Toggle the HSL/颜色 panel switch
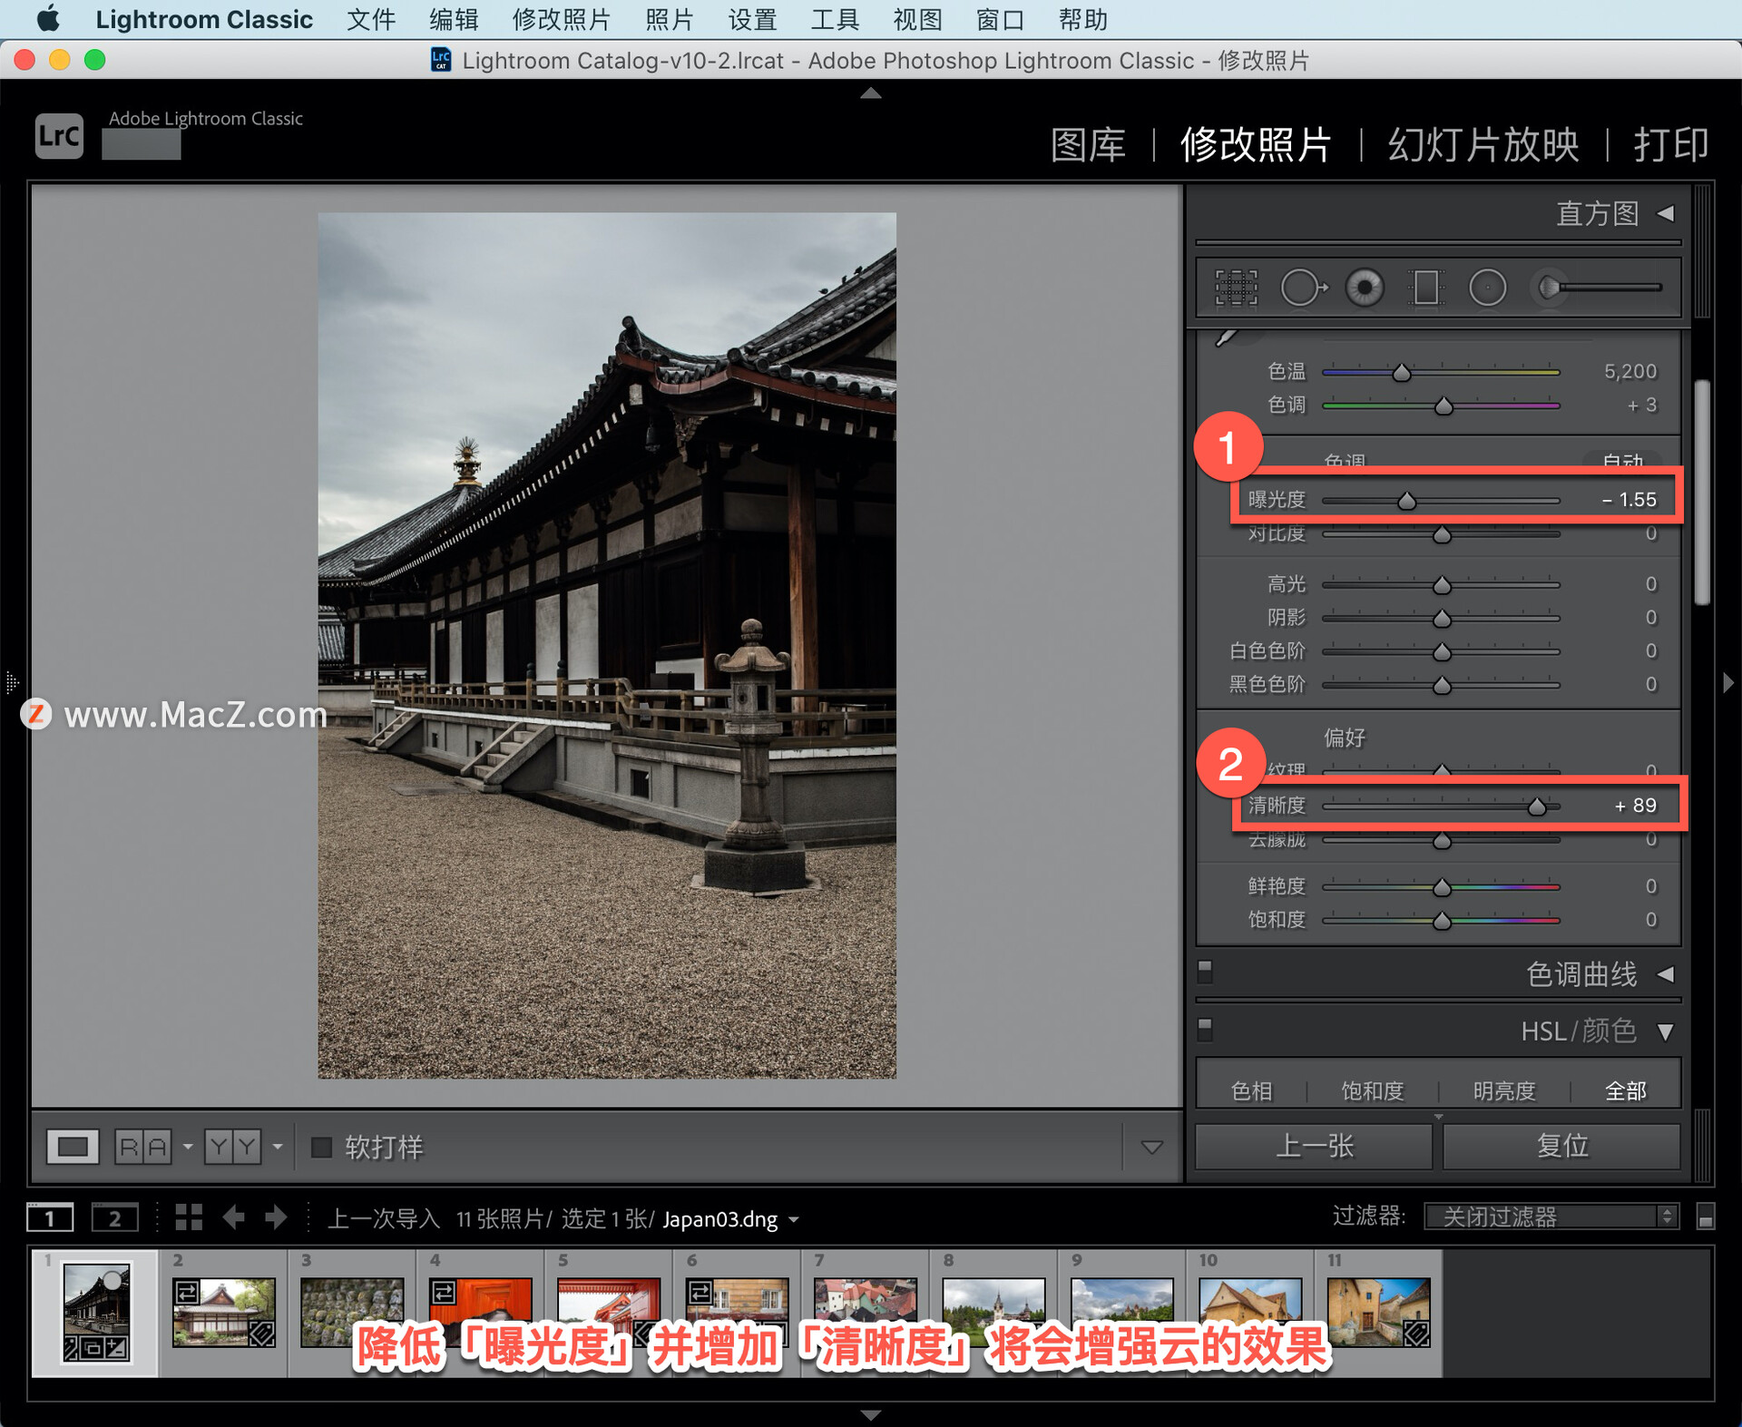This screenshot has height=1427, width=1742. pyautogui.click(x=1205, y=1030)
